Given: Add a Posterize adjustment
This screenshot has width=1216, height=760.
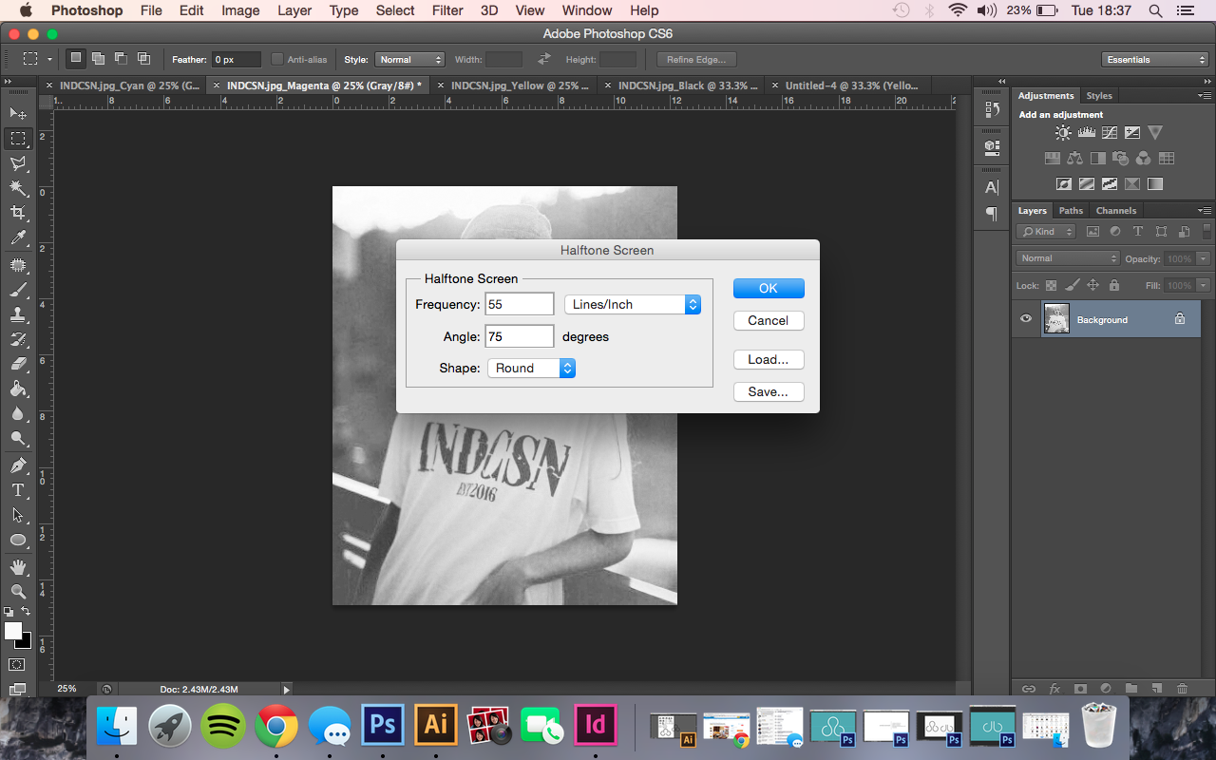Looking at the screenshot, I should point(1087,184).
